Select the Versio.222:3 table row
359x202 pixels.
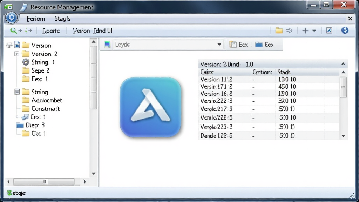pos(269,101)
